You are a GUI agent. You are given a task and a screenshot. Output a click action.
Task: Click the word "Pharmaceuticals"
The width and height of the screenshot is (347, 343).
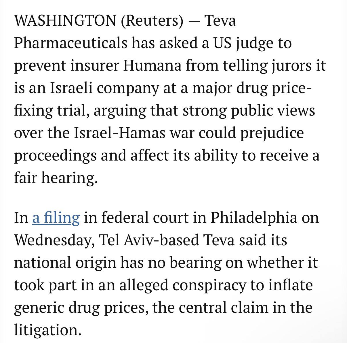[70, 43]
